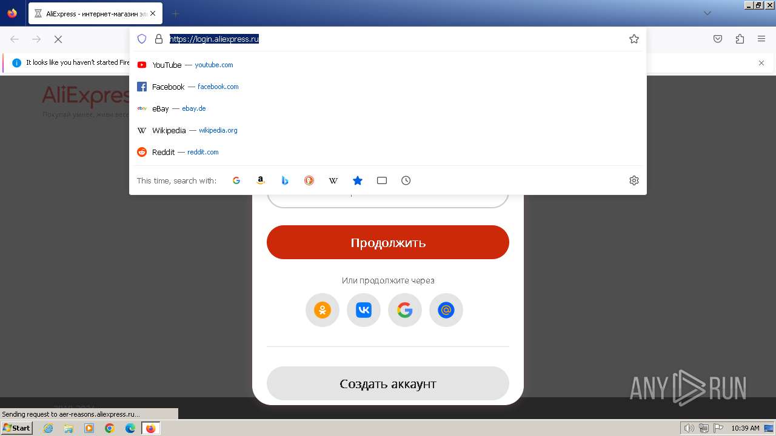Launch Edge from taskbar
This screenshot has width=776, height=436.
[x=130, y=428]
